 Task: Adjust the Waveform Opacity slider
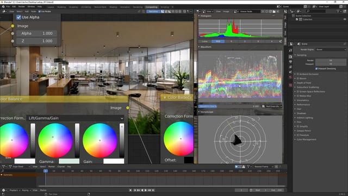pos(229,107)
